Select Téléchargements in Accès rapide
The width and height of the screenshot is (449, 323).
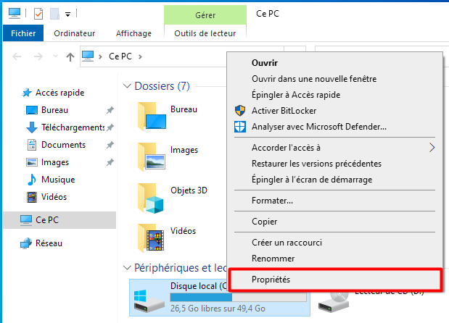click(x=73, y=127)
